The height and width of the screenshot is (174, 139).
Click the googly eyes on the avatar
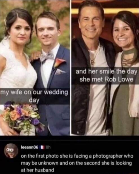[x=10, y=150]
